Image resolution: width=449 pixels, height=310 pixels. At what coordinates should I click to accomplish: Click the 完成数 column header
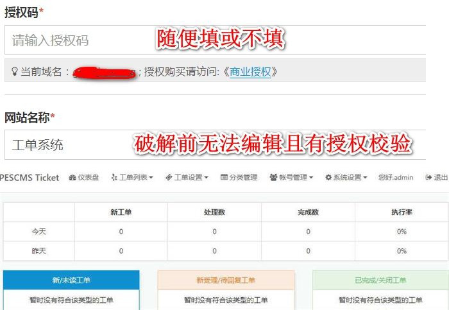click(308, 212)
